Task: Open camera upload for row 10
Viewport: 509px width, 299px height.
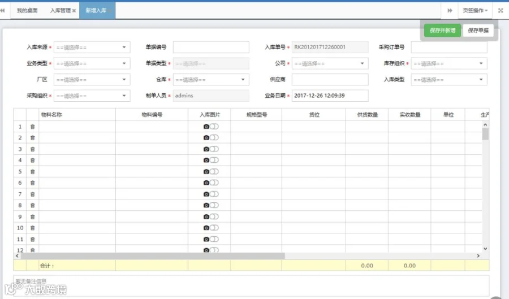Action: click(206, 228)
